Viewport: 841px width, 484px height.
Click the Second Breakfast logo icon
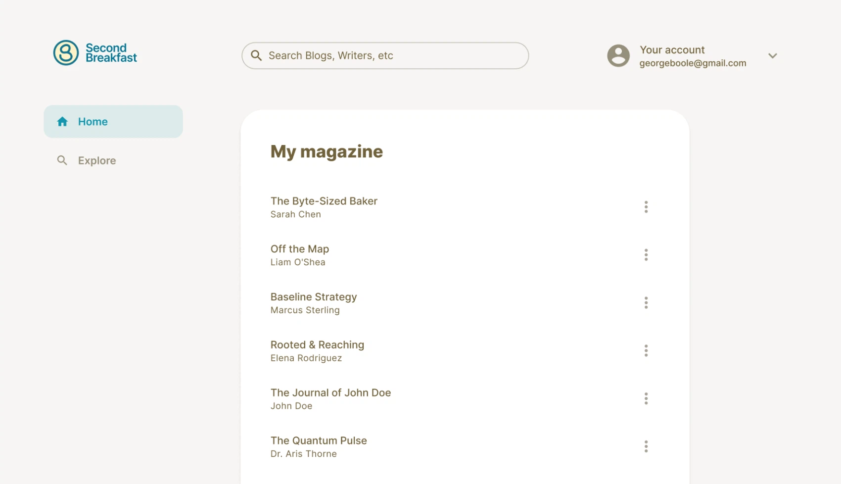click(66, 53)
